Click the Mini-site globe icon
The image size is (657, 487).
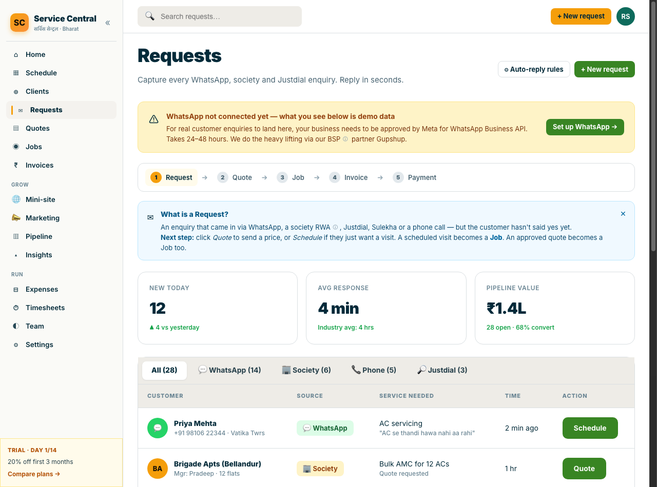point(16,199)
